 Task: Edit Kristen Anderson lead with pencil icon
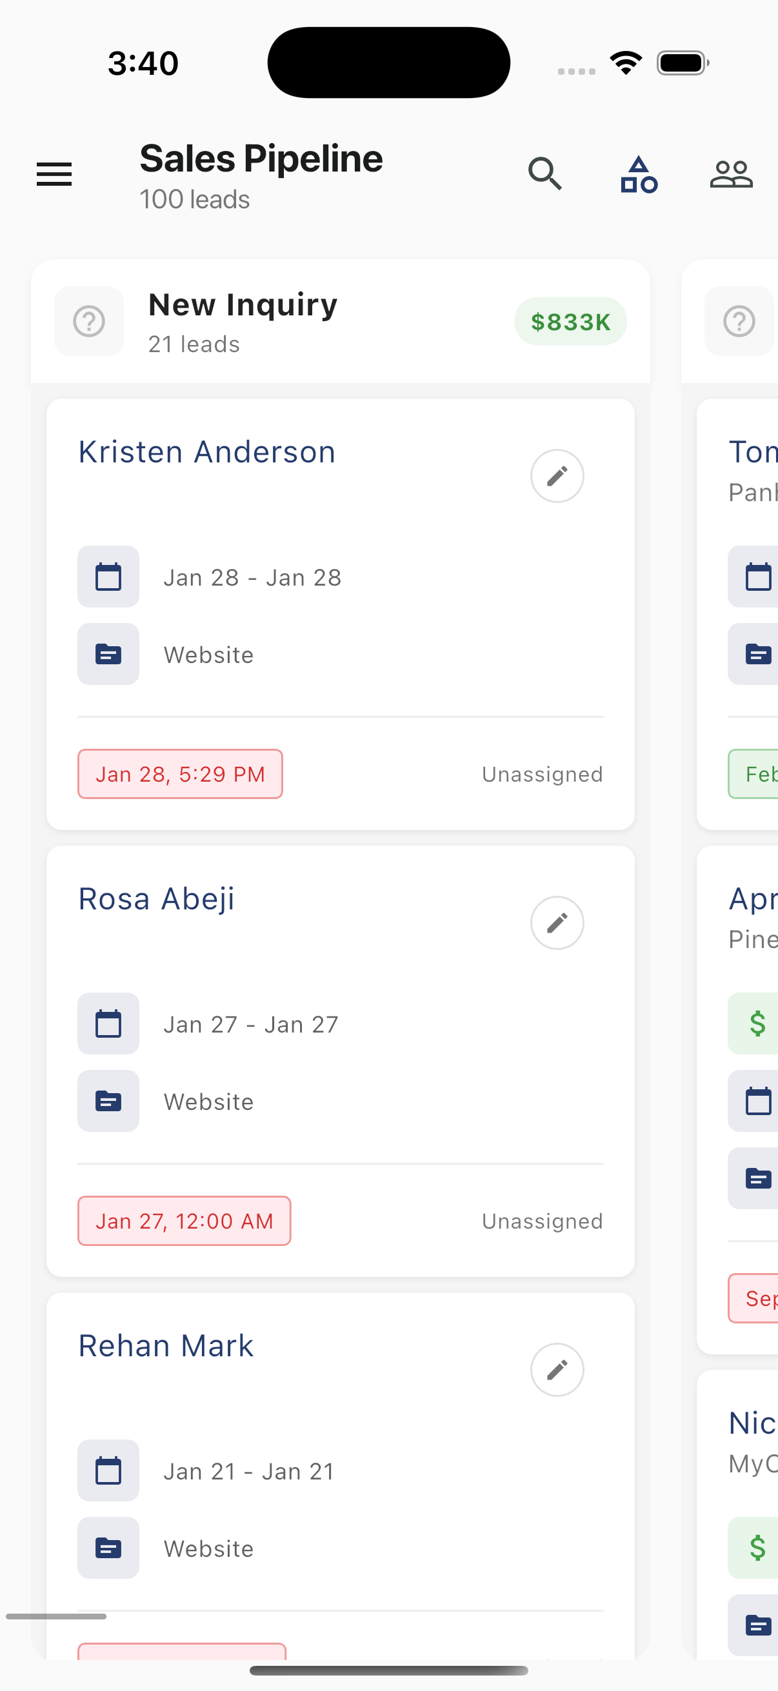pos(557,476)
